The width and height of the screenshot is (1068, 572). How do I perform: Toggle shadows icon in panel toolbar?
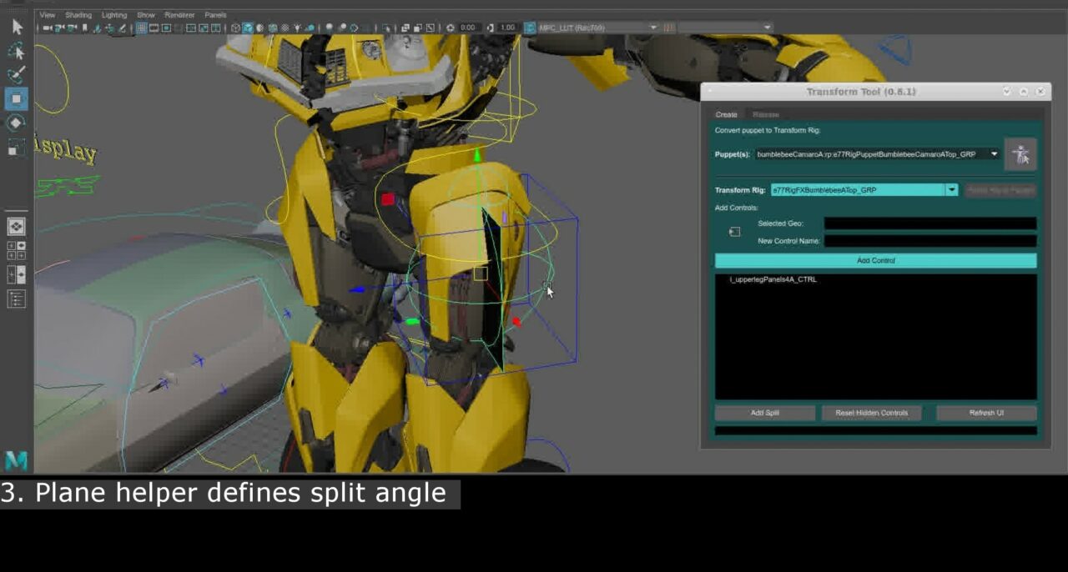click(x=310, y=28)
